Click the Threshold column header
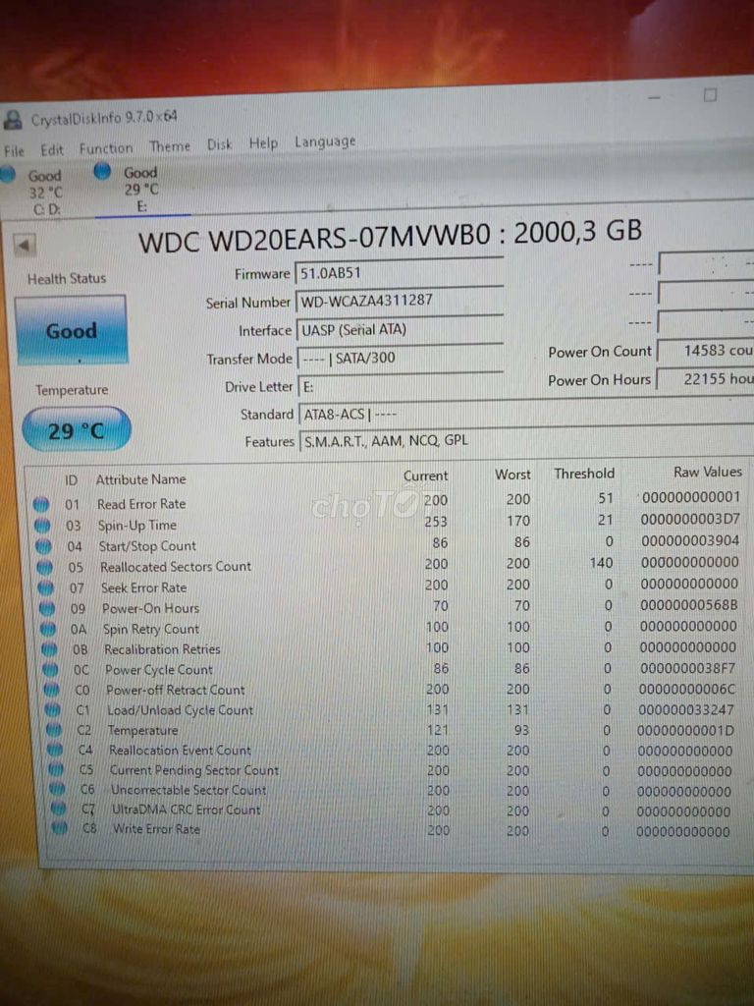 584,474
